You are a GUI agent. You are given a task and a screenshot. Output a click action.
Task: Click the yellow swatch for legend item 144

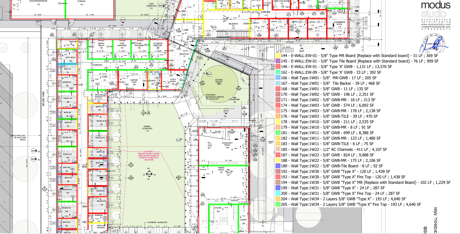click(x=278, y=56)
